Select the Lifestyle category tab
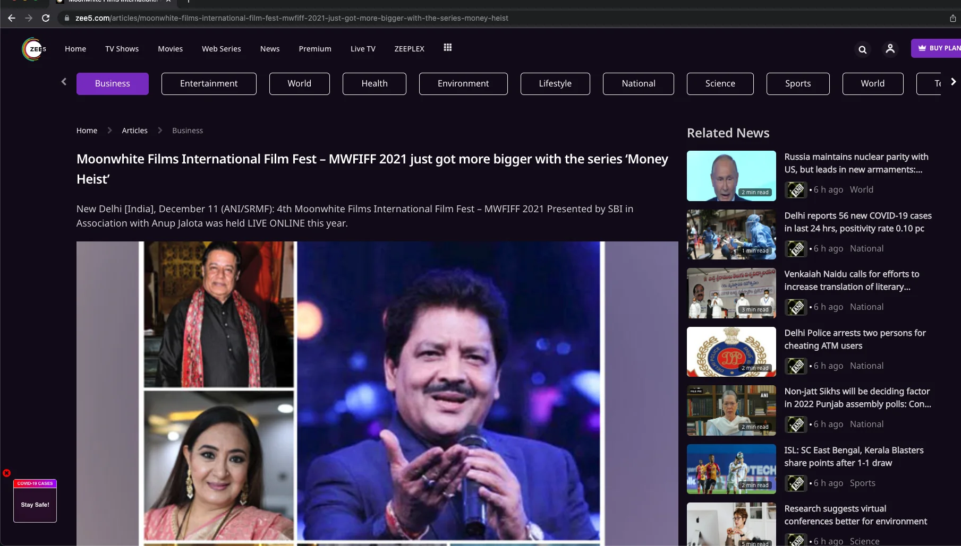961x546 pixels. point(555,84)
